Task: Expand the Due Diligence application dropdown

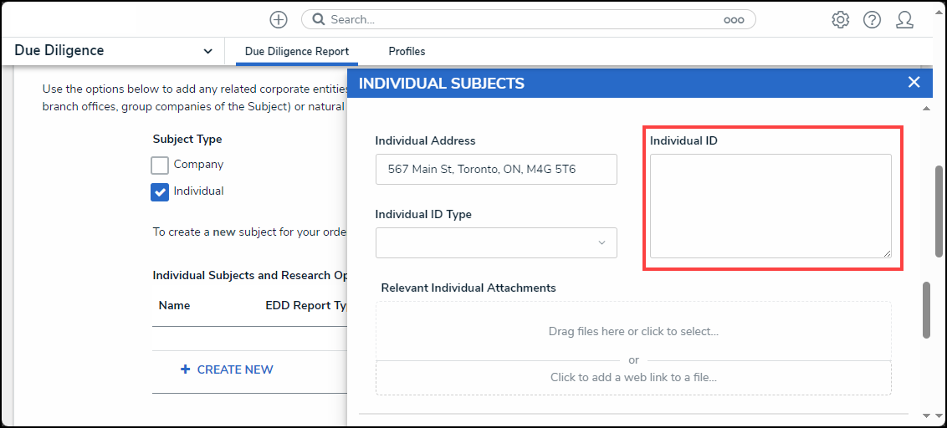Action: tap(207, 51)
